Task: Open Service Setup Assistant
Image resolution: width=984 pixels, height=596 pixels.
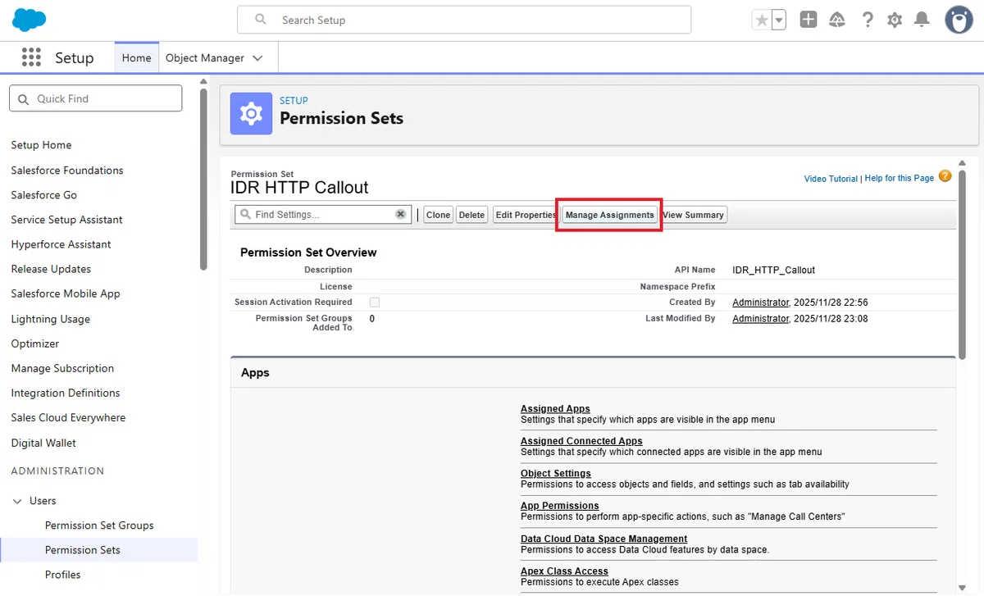Action: tap(66, 220)
